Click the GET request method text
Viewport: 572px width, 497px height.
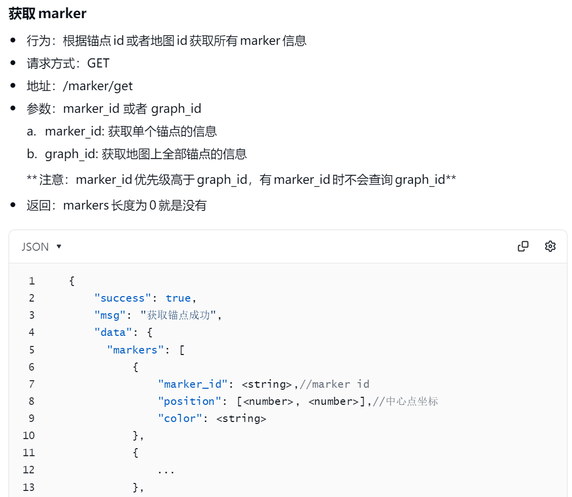click(x=98, y=63)
